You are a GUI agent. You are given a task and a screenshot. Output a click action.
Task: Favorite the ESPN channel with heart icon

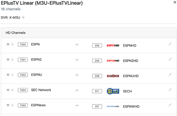point(8,45)
